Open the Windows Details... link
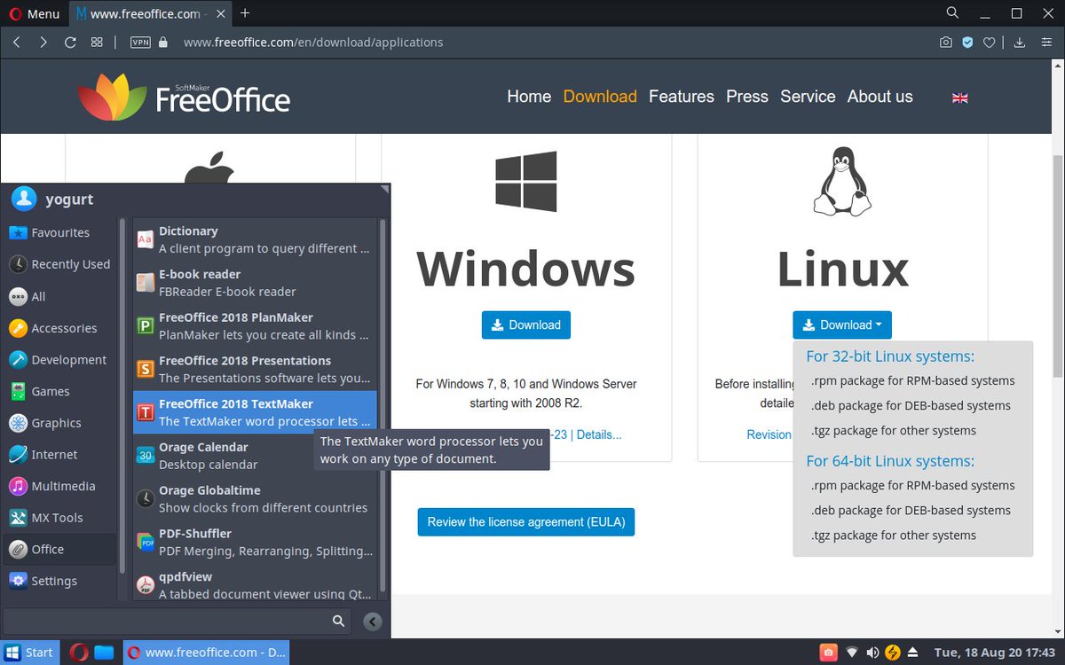The height and width of the screenshot is (665, 1065). (600, 434)
